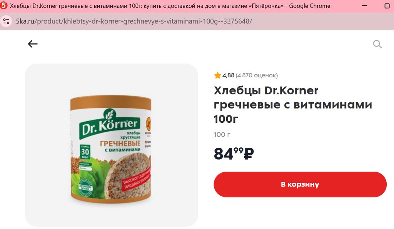Screen dimensions: 394x229
Task: Click the 84,99 ₽ price
Action: (234, 154)
